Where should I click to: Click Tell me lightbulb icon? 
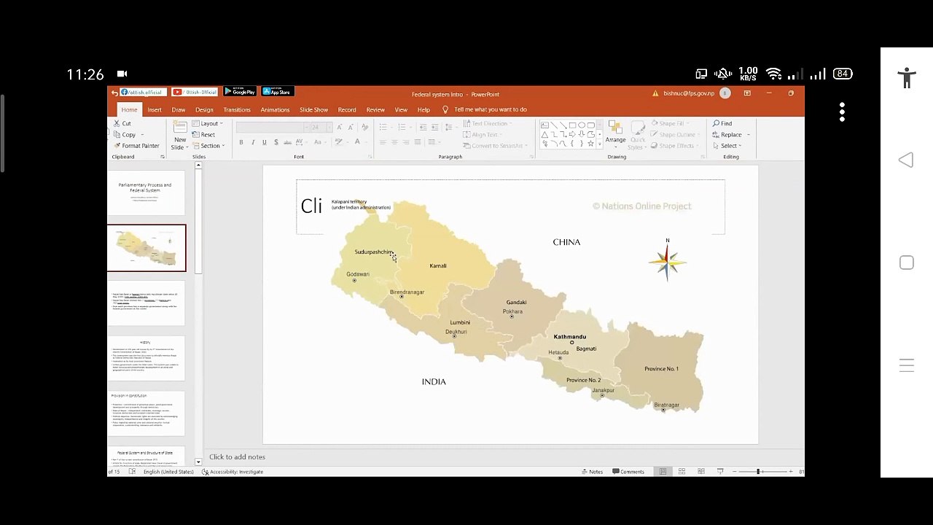445,109
